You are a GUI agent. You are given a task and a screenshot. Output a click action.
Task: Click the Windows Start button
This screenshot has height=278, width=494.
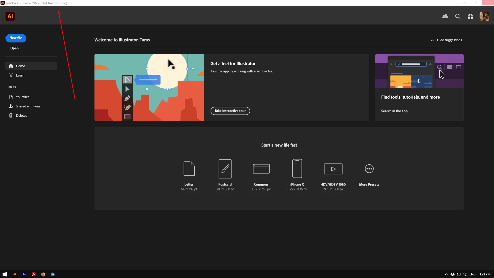point(5,274)
